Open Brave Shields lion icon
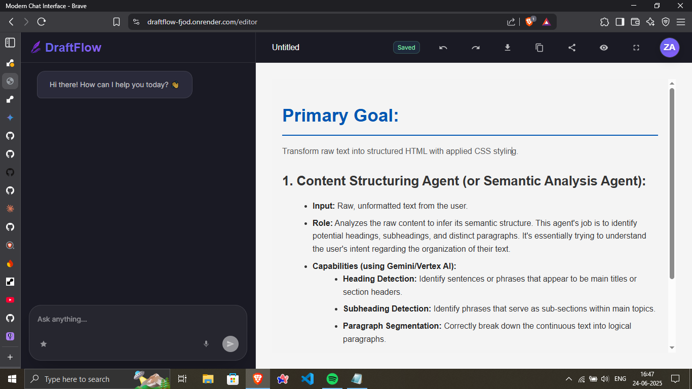 530,21
